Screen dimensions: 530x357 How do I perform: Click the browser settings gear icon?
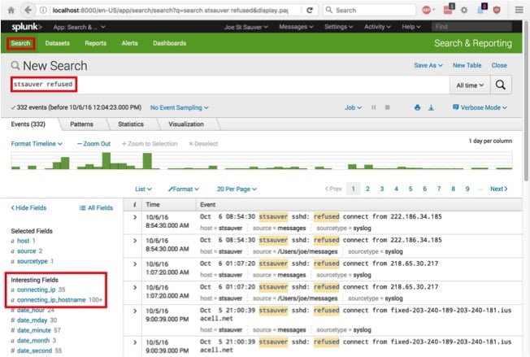[464, 10]
